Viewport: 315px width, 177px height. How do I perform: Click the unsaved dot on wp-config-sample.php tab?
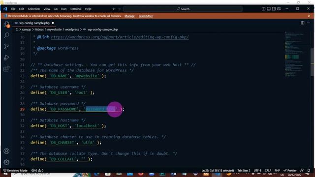pyautogui.click(x=53, y=23)
